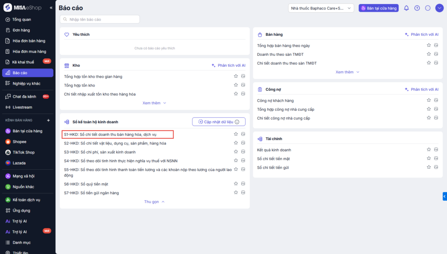This screenshot has height=254, width=447.
Task: Click the Bán tại cửa hàng header button
Action: [x=378, y=8]
